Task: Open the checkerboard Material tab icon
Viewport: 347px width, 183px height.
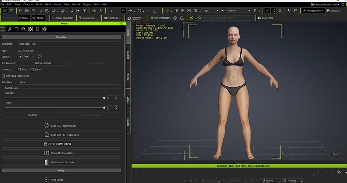Action: pyautogui.click(x=31, y=29)
